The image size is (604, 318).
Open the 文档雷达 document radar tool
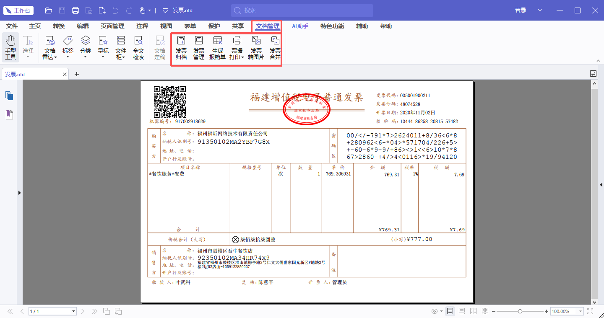tap(49, 48)
